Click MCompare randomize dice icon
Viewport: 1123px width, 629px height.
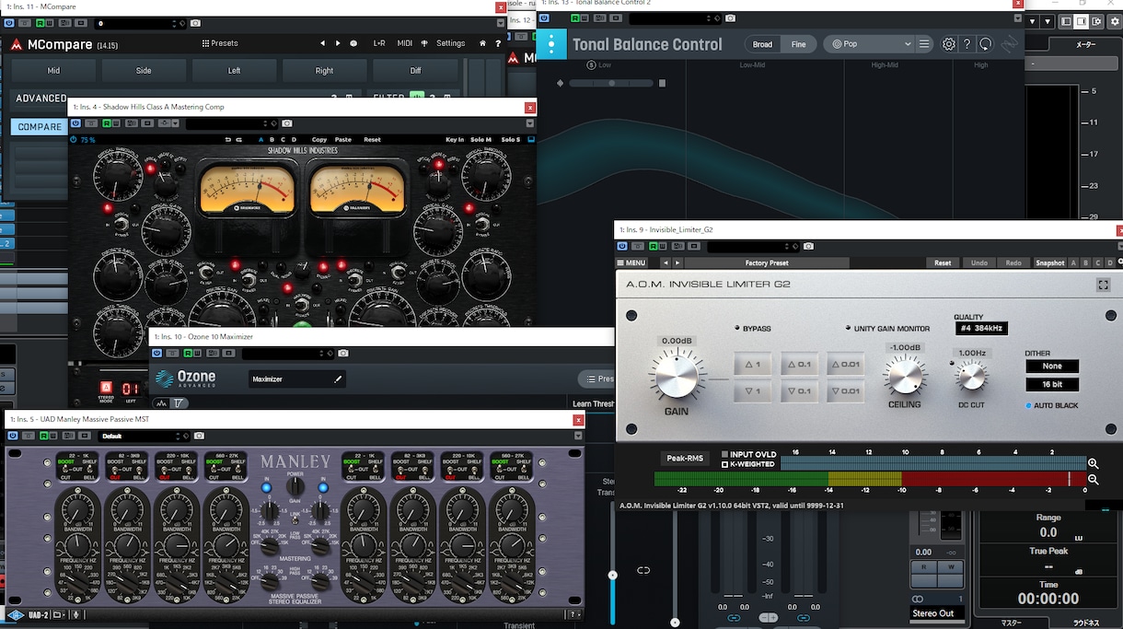(x=353, y=43)
